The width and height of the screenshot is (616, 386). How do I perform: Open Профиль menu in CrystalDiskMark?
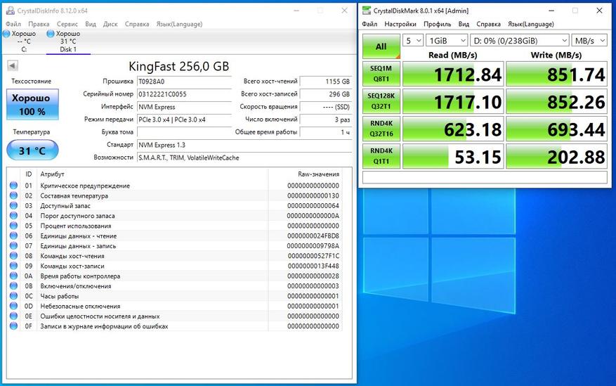[437, 23]
